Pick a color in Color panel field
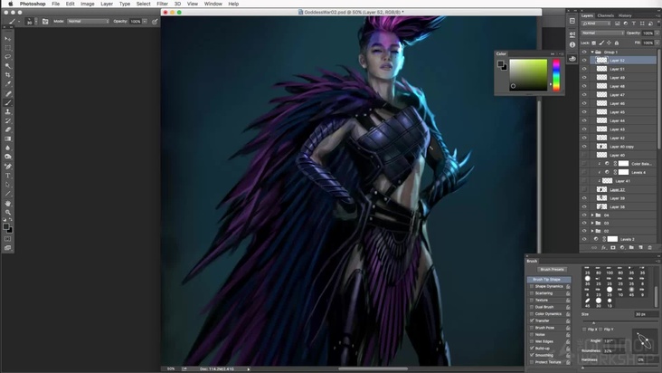This screenshot has height=373, width=662. pyautogui.click(x=528, y=75)
